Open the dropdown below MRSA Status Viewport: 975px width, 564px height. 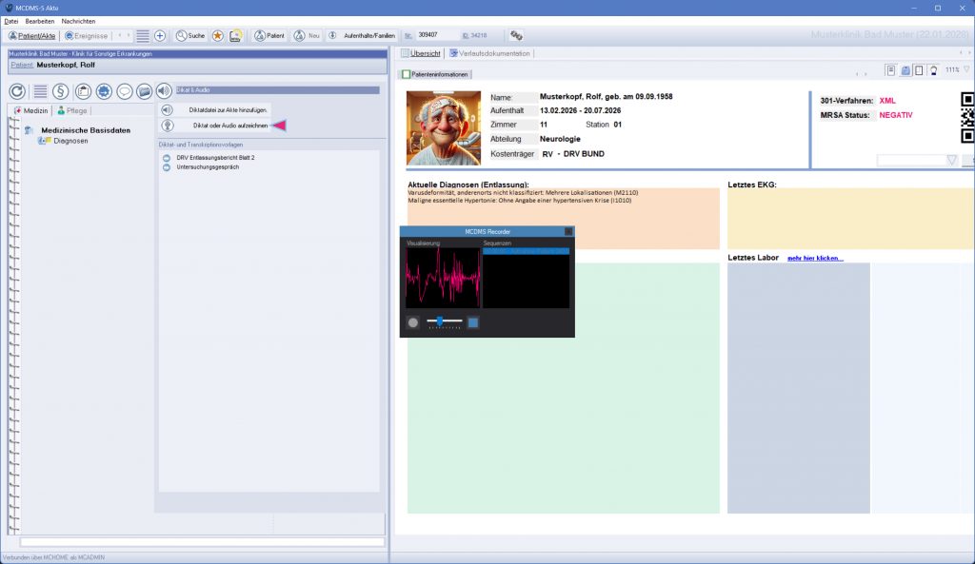[x=951, y=161]
